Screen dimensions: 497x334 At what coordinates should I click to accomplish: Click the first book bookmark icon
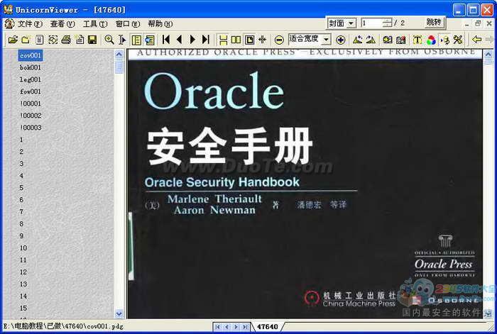click(x=388, y=40)
